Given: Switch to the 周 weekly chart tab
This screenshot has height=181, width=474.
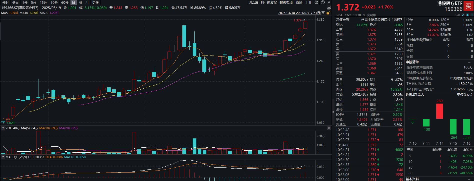Looking at the screenshot, I should (80, 2).
